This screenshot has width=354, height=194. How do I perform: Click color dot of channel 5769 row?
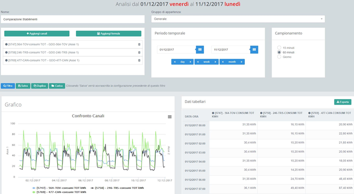6,60
